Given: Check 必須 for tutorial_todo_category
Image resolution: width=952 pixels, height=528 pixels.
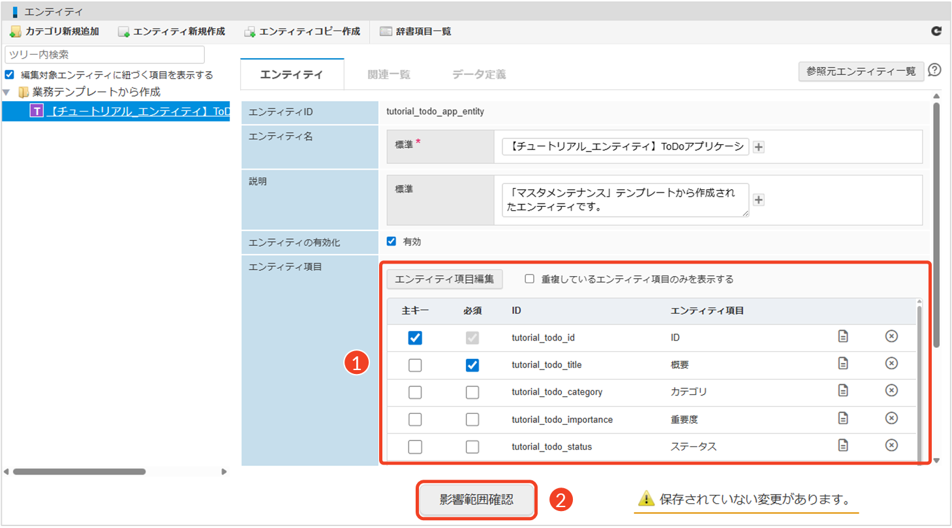Looking at the screenshot, I should tap(472, 392).
